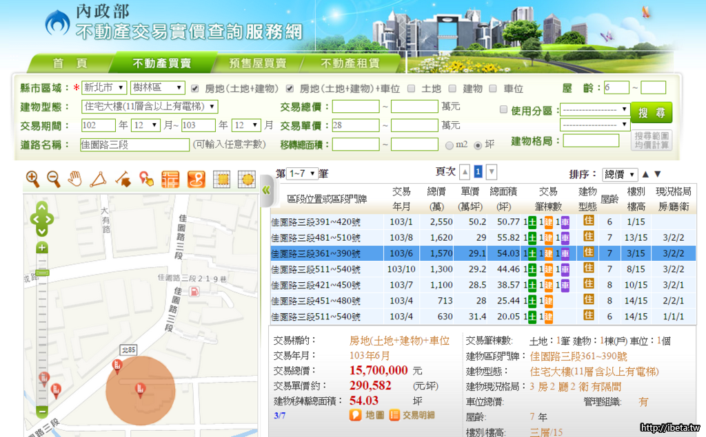This screenshot has height=437, width=706.
Task: Expand the 建物型態 building type dropdown
Action: pyautogui.click(x=149, y=107)
